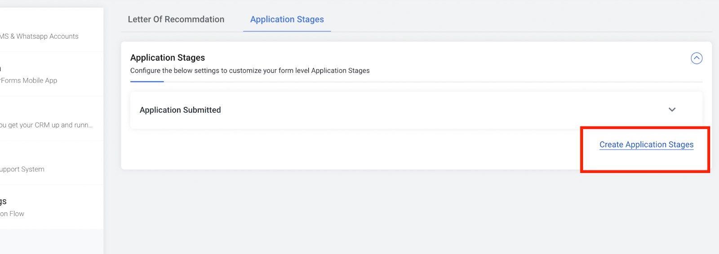Select the Application Stages tab

[x=287, y=19]
